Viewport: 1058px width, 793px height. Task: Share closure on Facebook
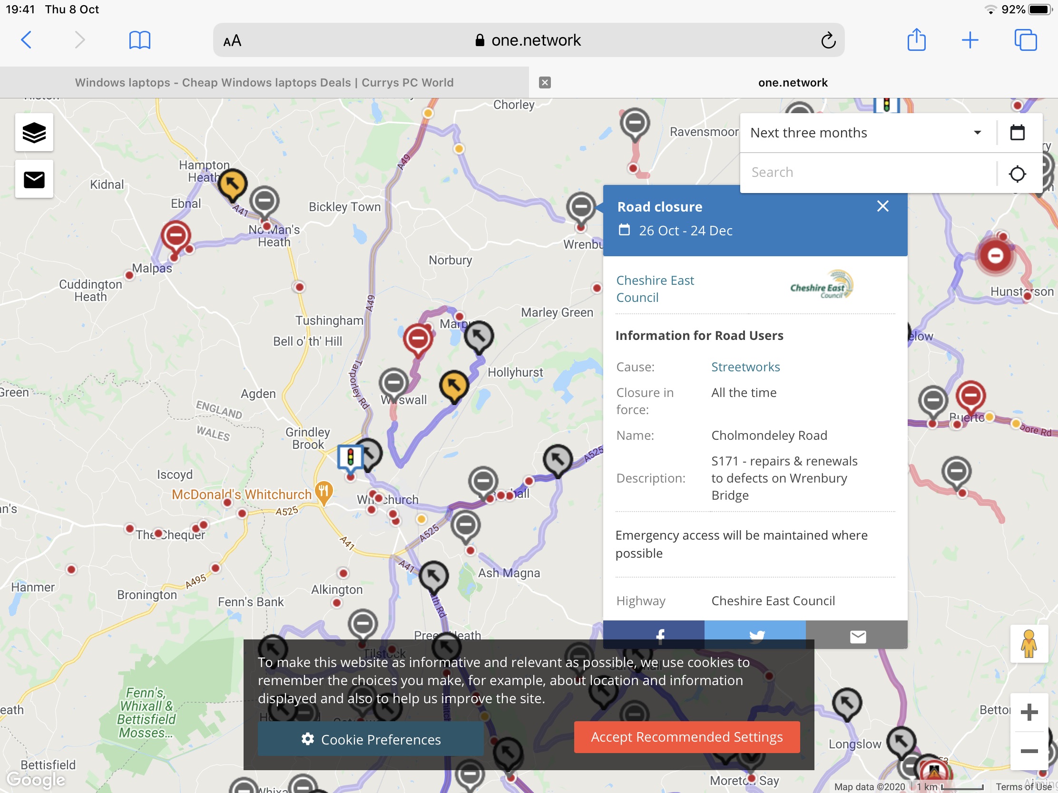click(653, 635)
